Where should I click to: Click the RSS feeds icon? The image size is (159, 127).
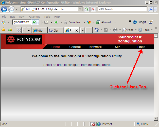pos(106,30)
